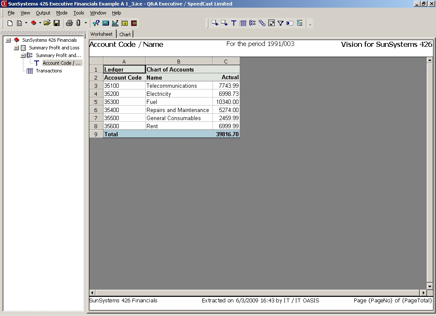Click the box with up arrow icon
Viewport: 436px width, 316px height.
(x=215, y=23)
